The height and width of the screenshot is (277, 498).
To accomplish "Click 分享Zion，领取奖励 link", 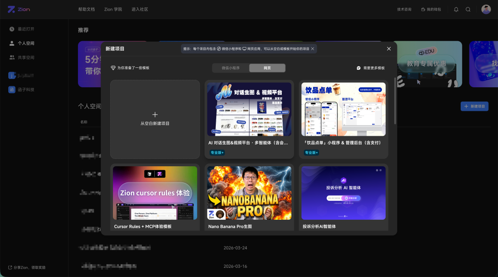I will click(x=27, y=267).
